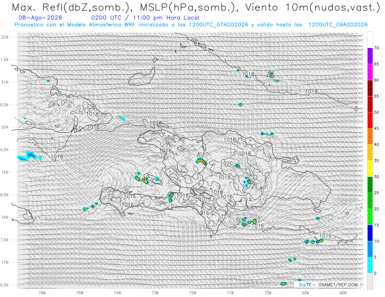Select the yellow 30–35 dBZ color bar segment

click(x=370, y=169)
